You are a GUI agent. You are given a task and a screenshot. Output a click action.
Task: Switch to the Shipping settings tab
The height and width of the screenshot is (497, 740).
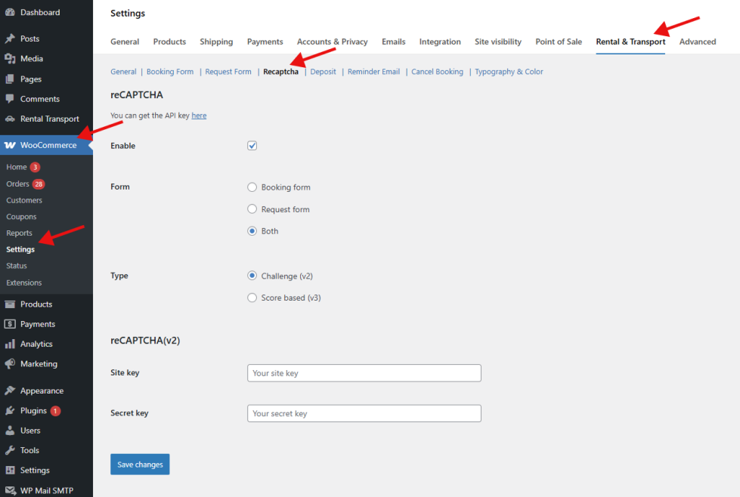pyautogui.click(x=216, y=42)
